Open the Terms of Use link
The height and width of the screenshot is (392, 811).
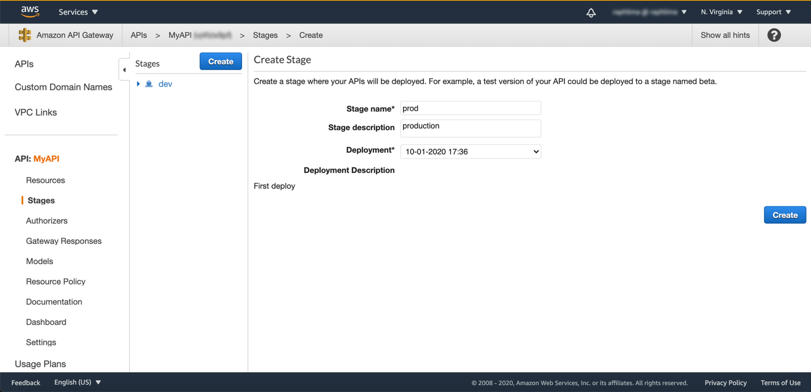coord(780,383)
